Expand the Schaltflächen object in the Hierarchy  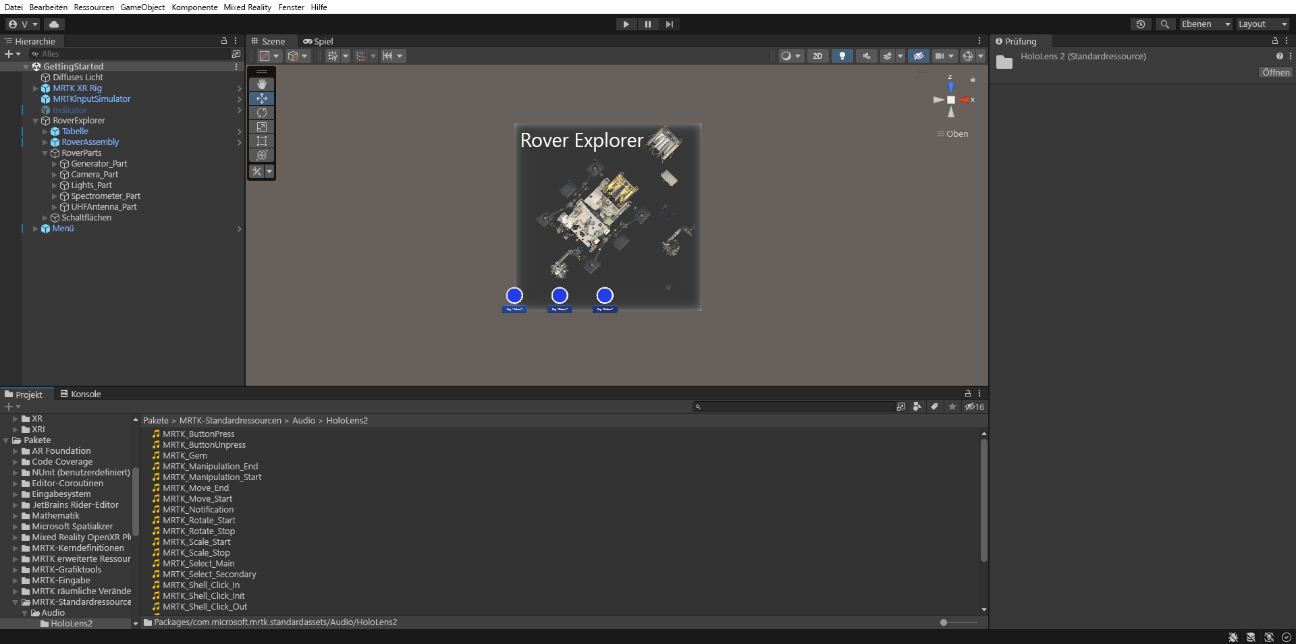(x=45, y=218)
